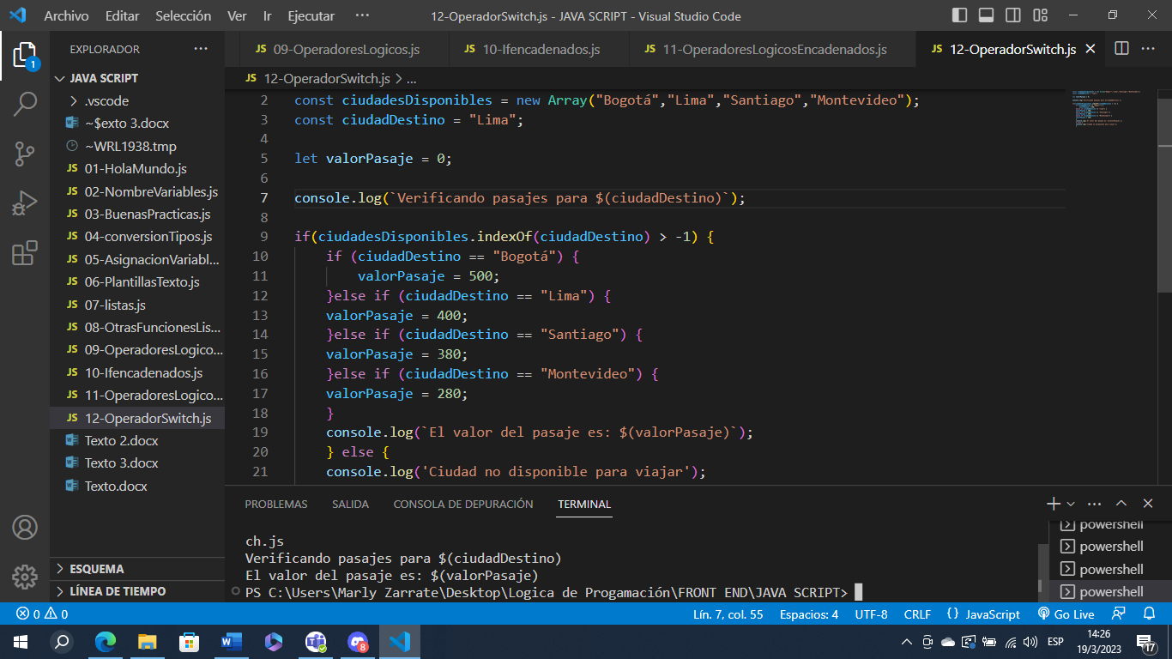Maximize the panel size with chevron up
1172x659 pixels.
(x=1121, y=504)
